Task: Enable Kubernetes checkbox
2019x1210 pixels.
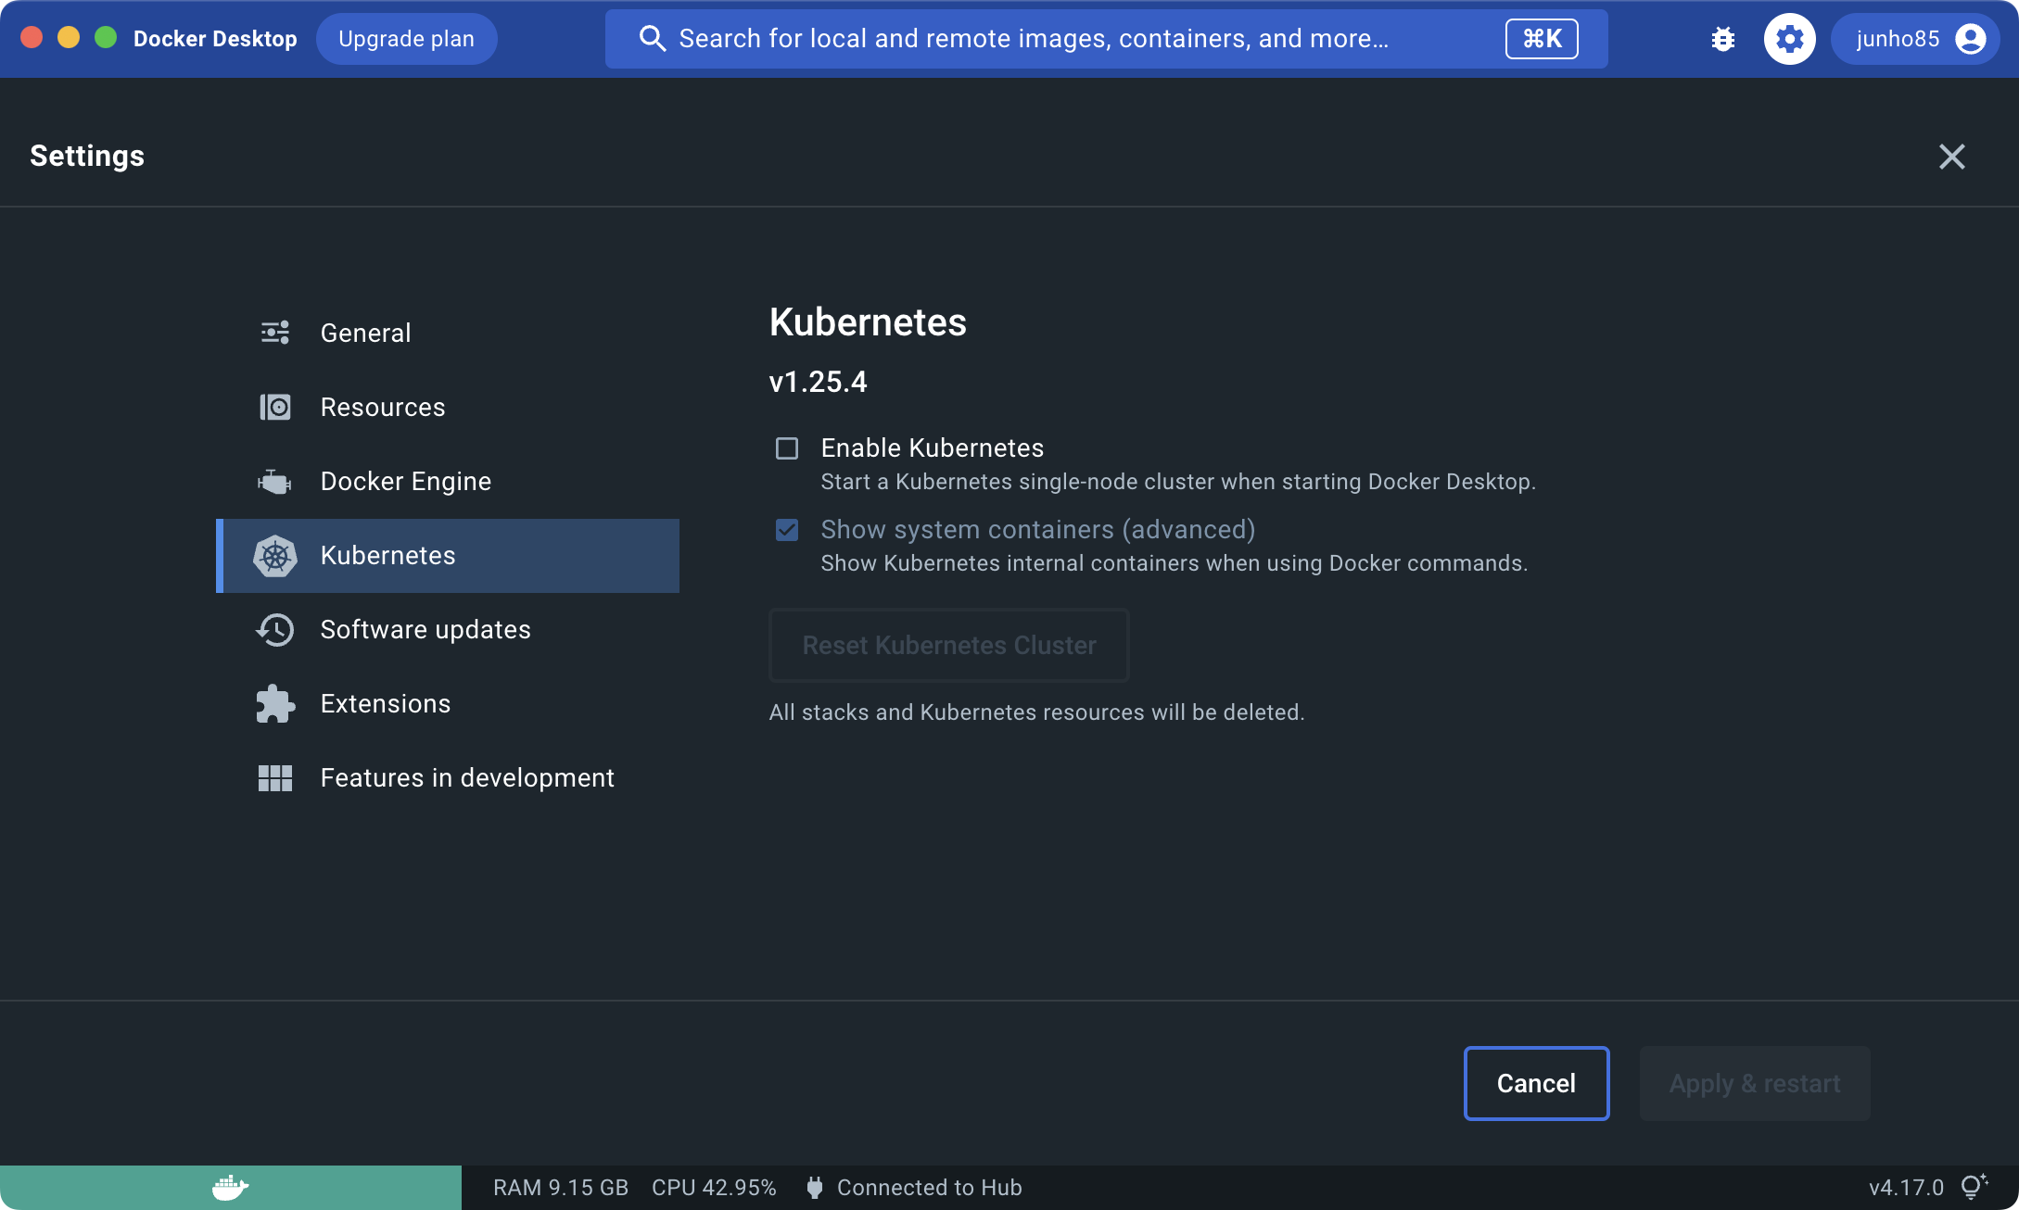Action: pyautogui.click(x=787, y=449)
